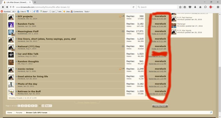Open the movie review thread
This screenshot has height=118, width=221.
click(26, 69)
